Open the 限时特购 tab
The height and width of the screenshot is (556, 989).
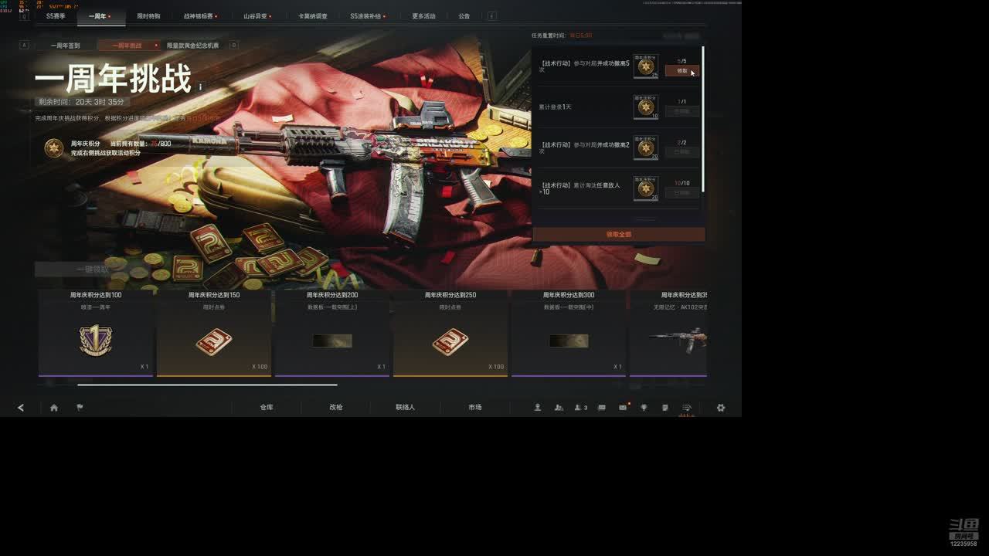click(x=148, y=16)
